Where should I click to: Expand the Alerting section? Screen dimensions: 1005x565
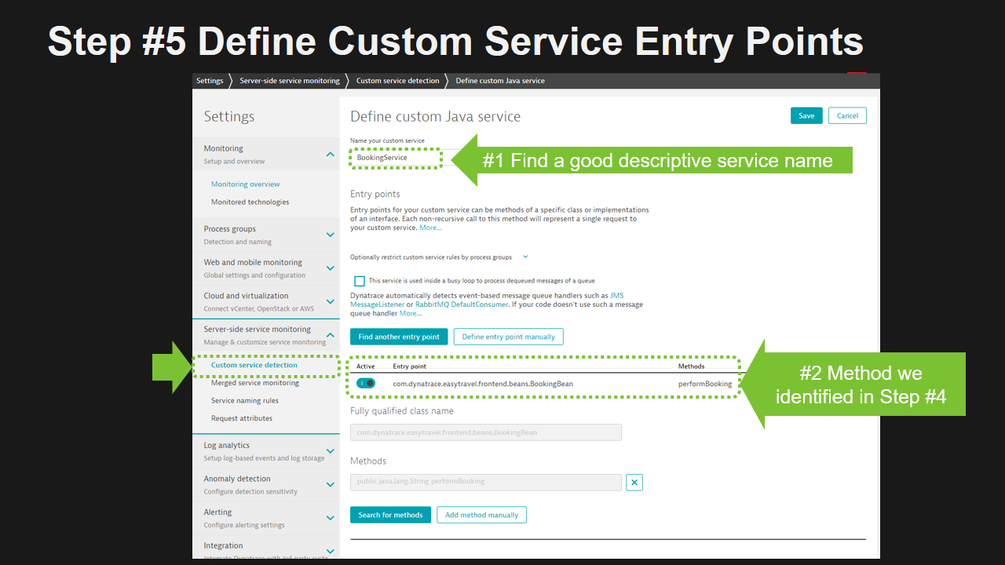point(331,518)
